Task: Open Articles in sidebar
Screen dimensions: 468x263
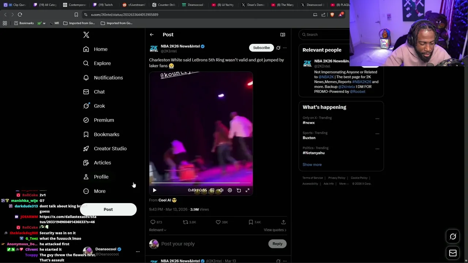Action: [97, 163]
